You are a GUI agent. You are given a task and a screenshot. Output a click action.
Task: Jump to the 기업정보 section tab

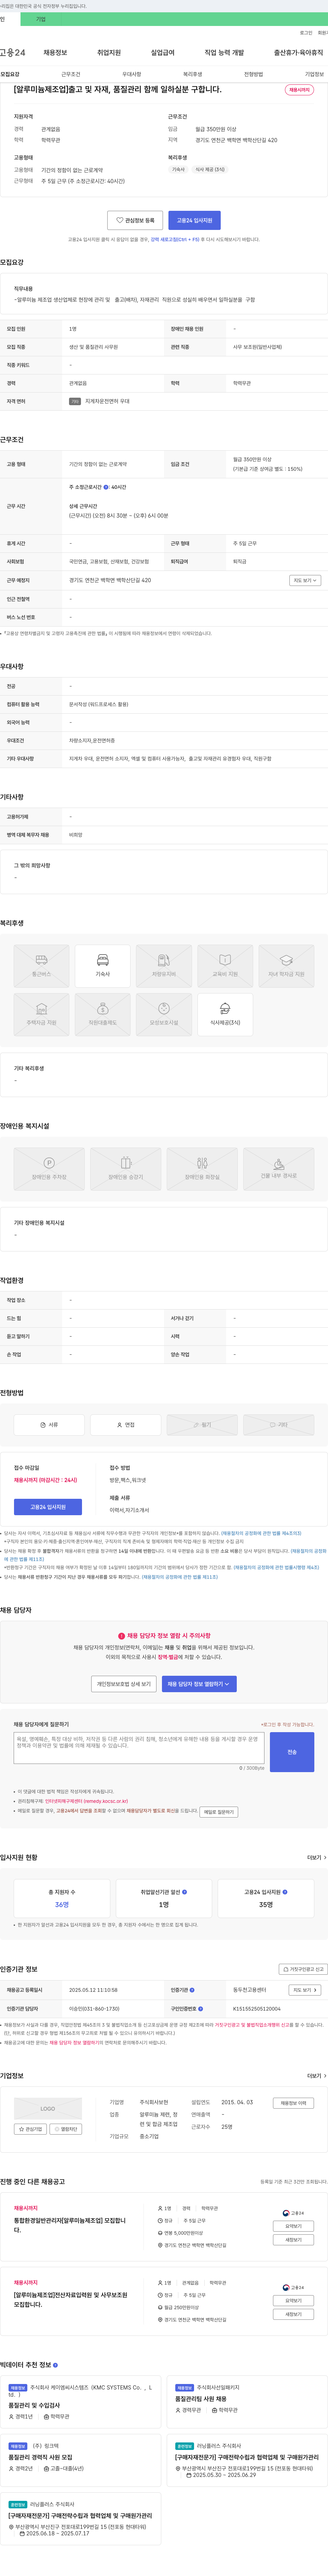[x=314, y=74]
